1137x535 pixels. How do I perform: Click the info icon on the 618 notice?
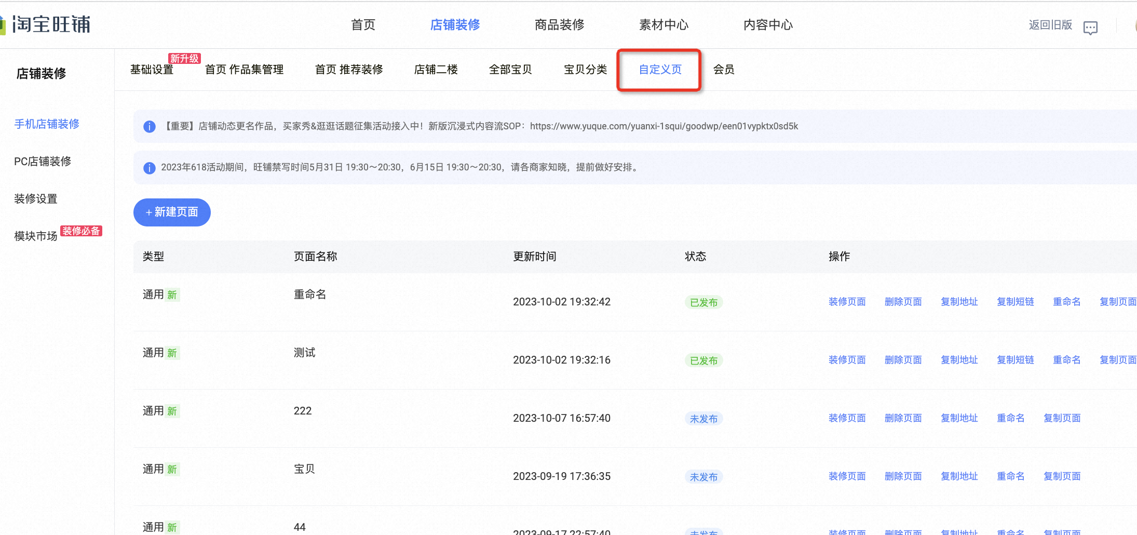[x=150, y=168]
